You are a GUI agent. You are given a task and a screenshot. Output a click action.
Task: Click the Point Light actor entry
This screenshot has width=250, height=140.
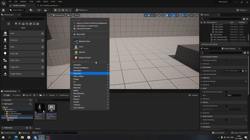coord(23,54)
